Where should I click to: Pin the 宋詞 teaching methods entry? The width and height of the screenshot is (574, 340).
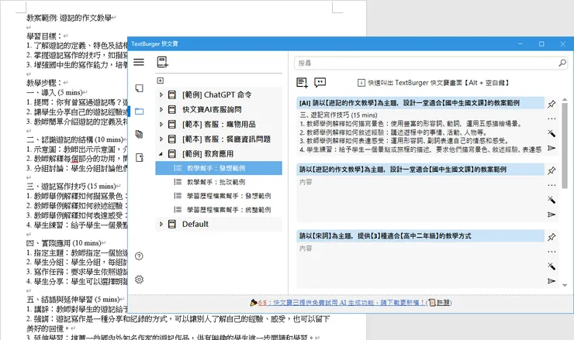pos(552,237)
